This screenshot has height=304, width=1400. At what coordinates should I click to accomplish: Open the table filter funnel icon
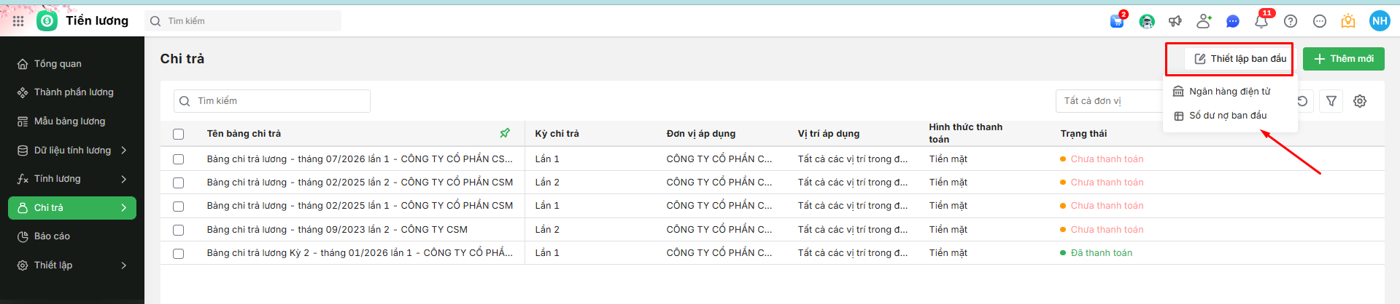coord(1331,101)
